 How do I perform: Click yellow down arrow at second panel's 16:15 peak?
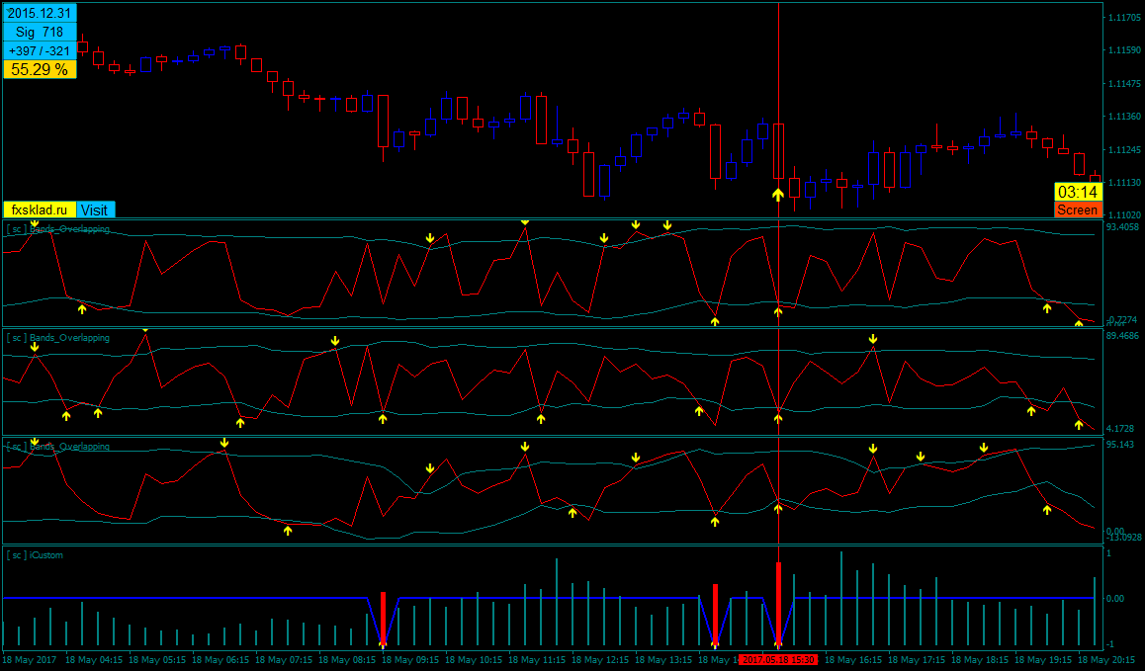tap(873, 339)
